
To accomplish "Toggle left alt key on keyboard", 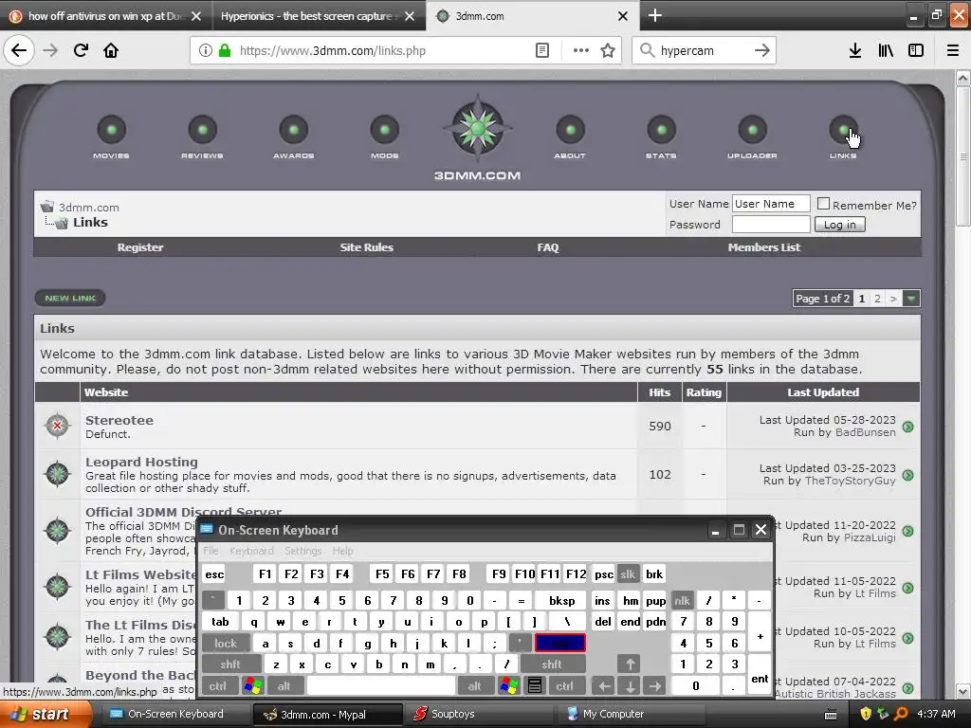I will tap(284, 686).
